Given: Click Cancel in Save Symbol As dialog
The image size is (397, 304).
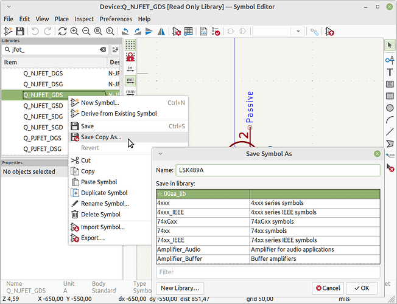Looking at the screenshot, I should tap(328, 288).
